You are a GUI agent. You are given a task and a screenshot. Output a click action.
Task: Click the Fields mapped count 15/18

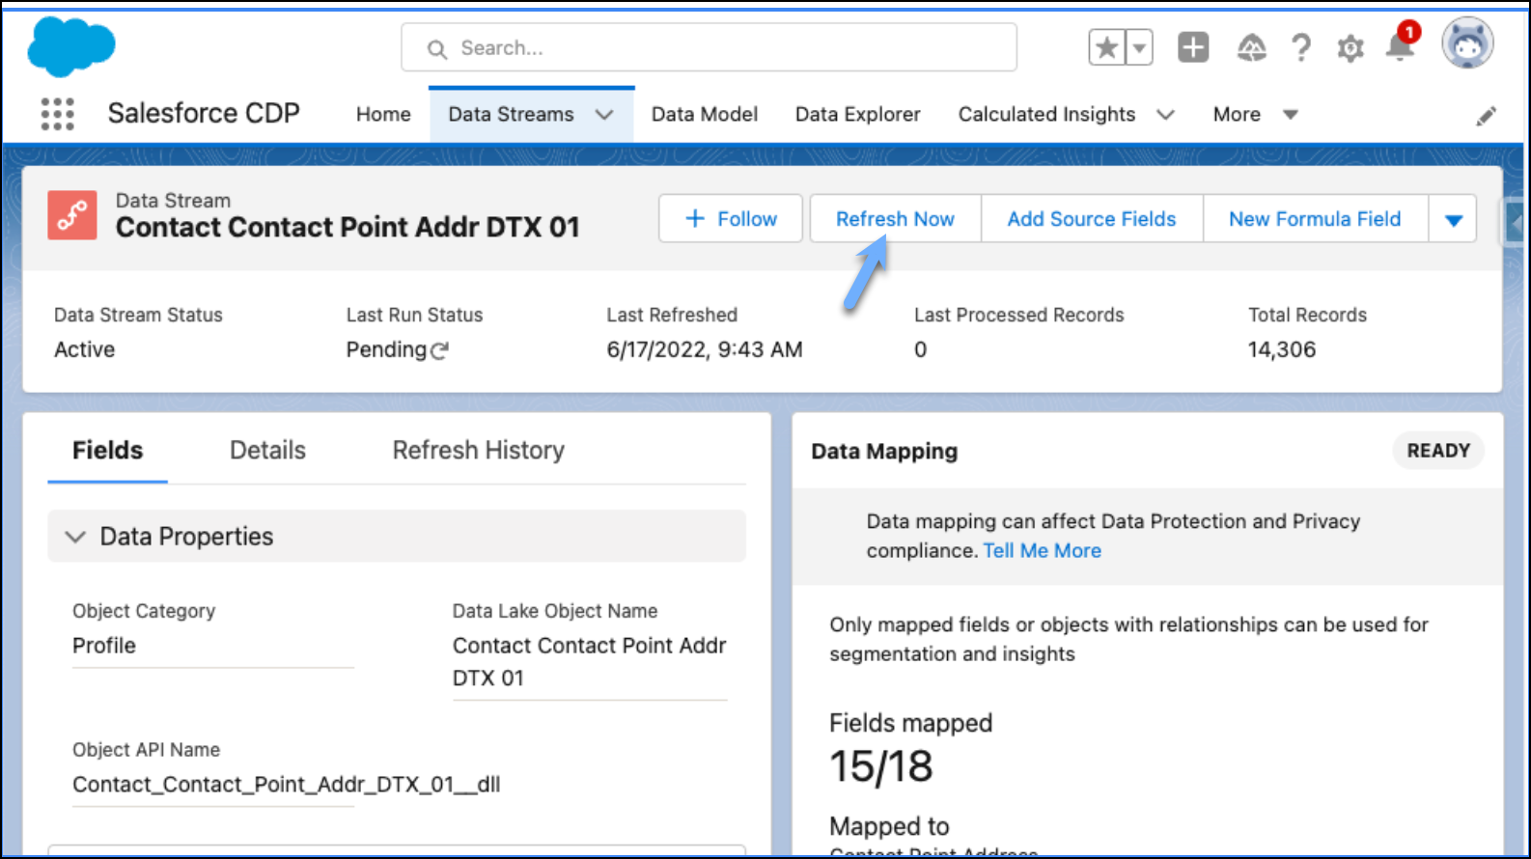click(x=881, y=766)
